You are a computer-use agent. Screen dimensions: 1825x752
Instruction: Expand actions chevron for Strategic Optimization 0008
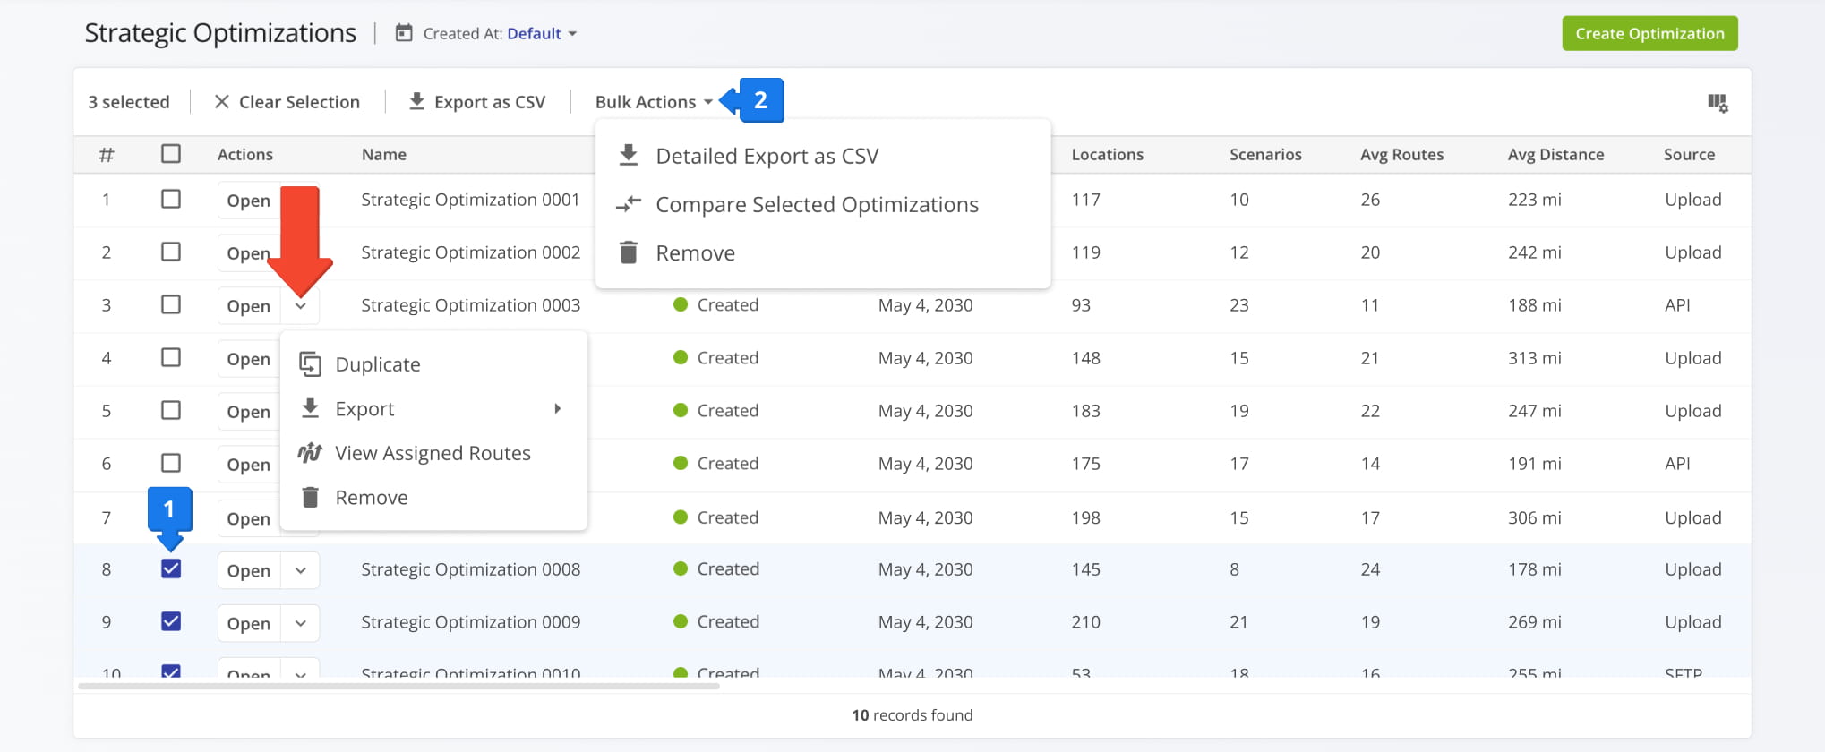point(301,570)
